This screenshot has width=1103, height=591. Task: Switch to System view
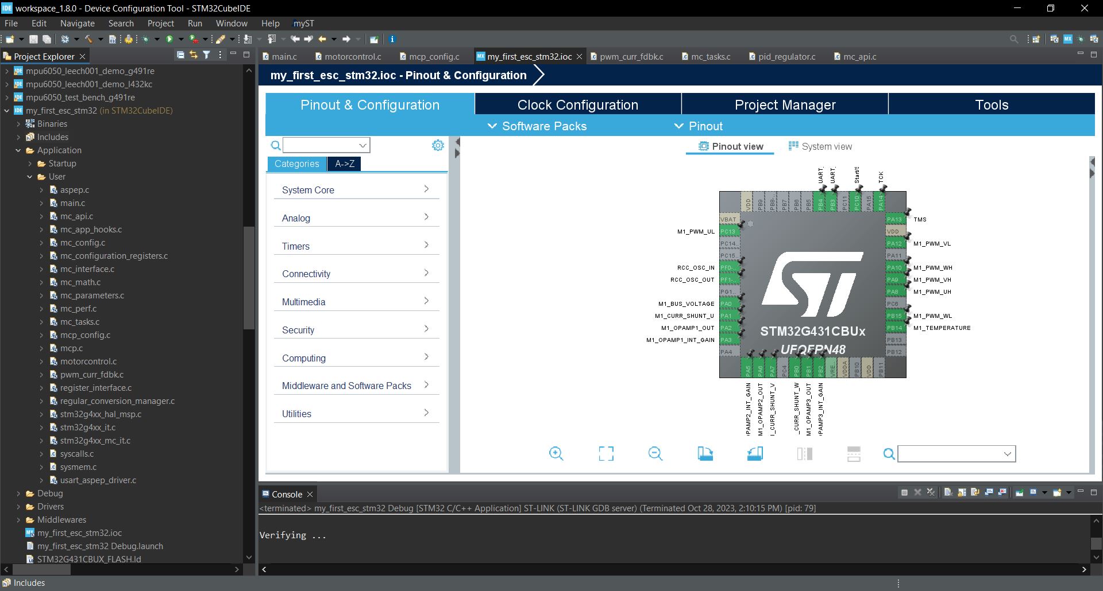pos(820,146)
